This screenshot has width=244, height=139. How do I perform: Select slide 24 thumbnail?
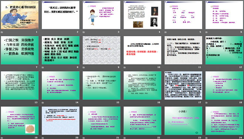(x=224, y=121)
